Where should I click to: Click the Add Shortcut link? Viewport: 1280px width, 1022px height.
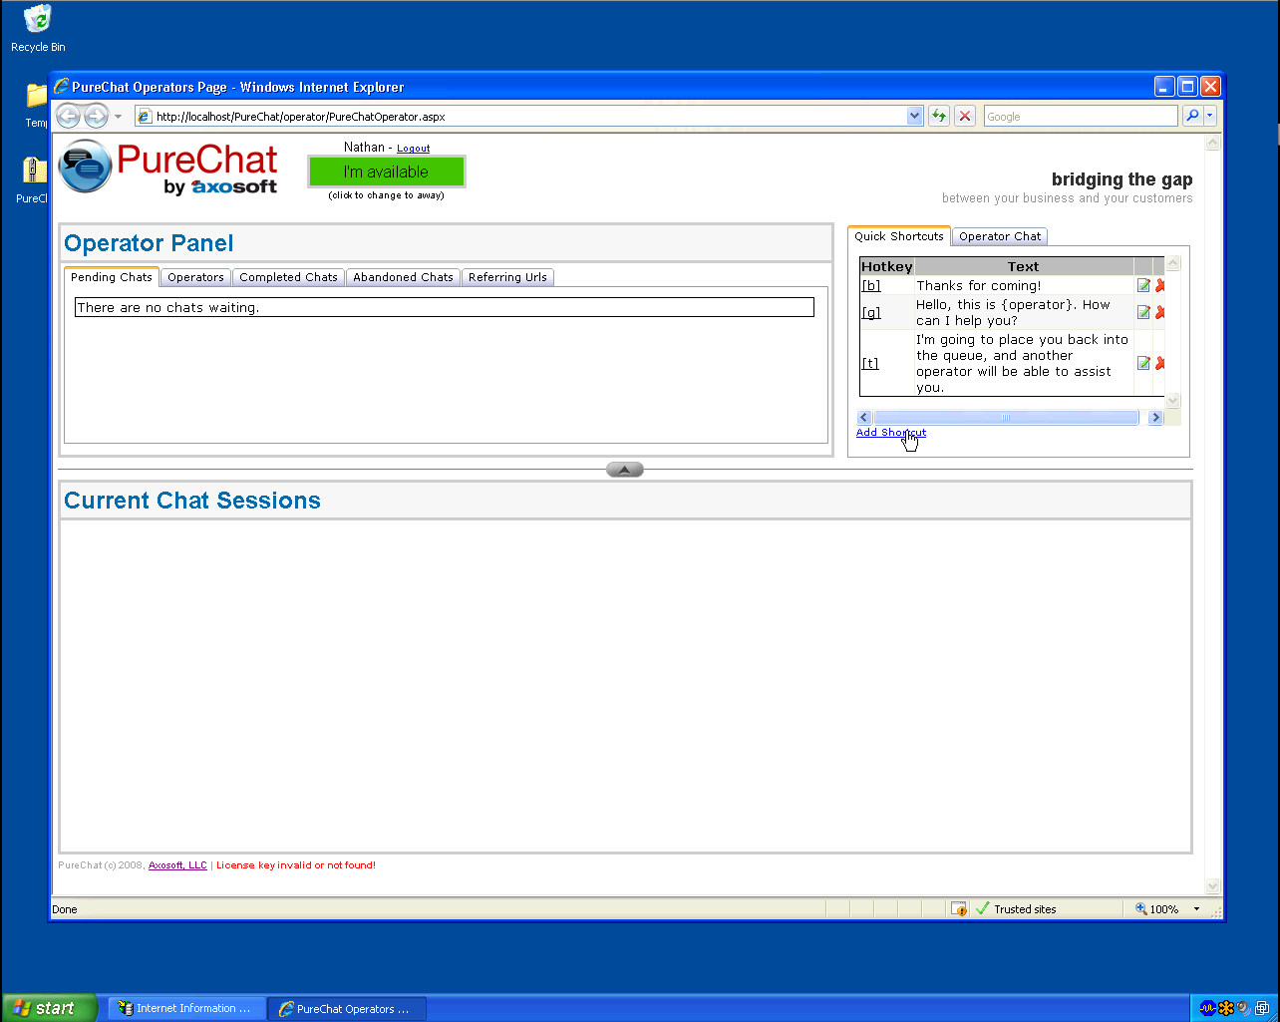[x=890, y=433]
